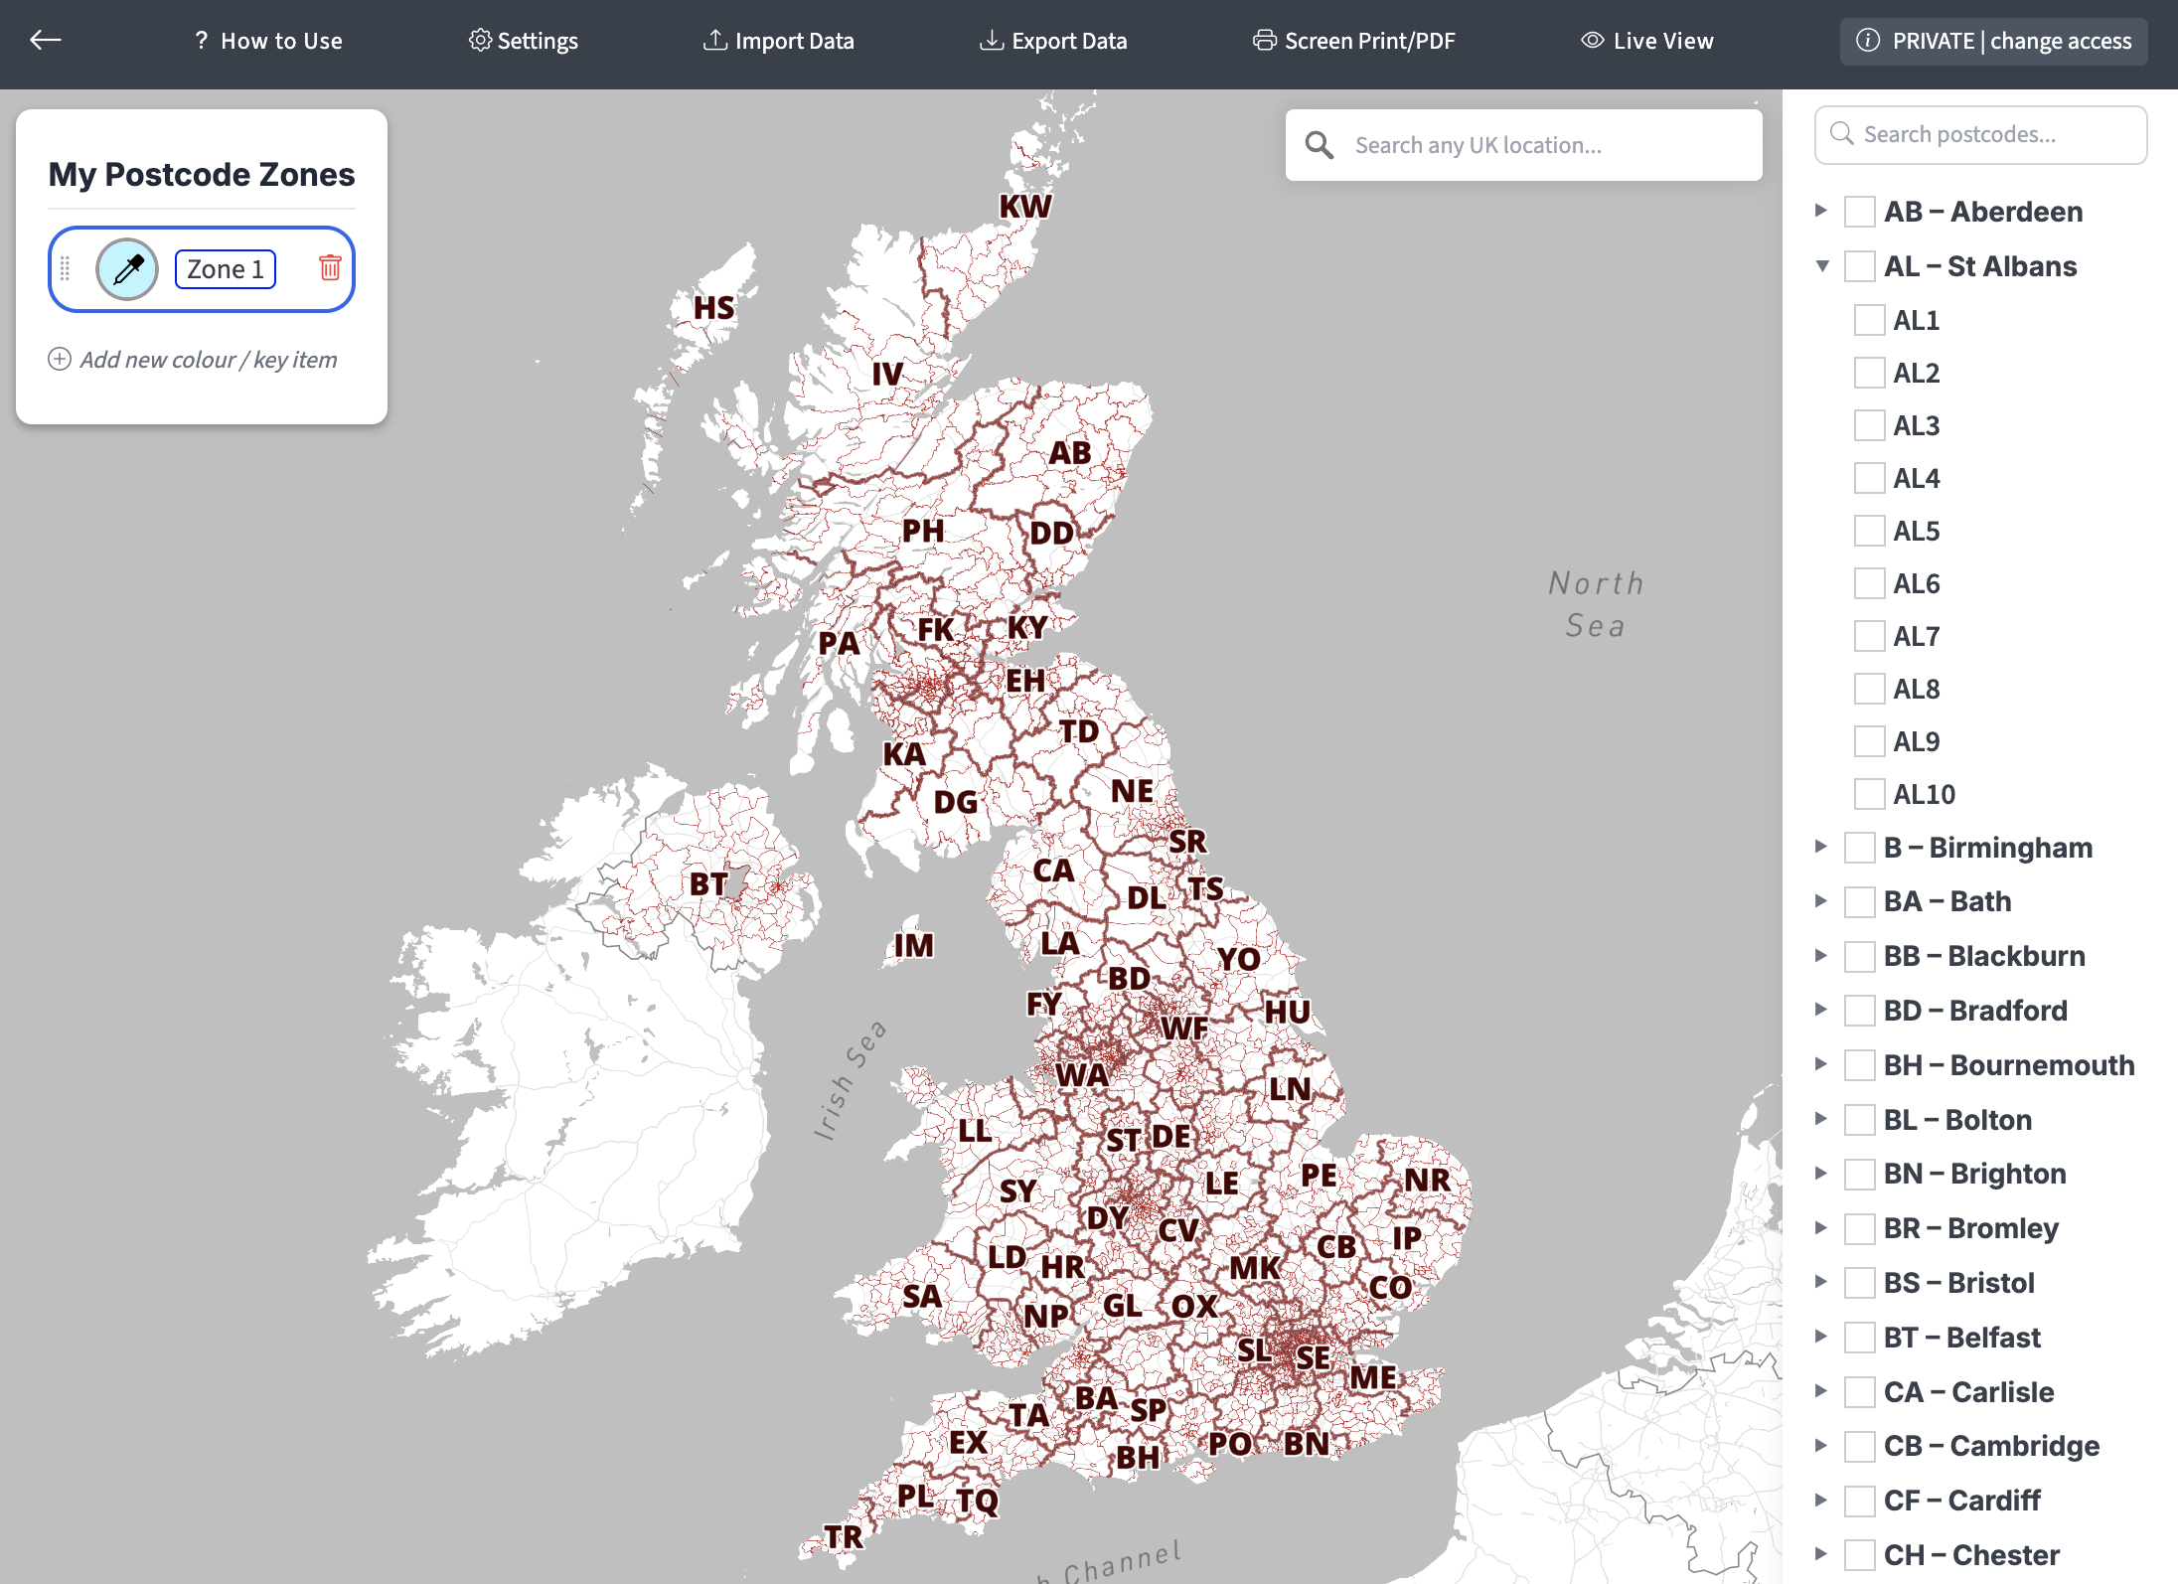Click the magnifier icon in UK location search
This screenshot has height=1584, width=2178.
(x=1320, y=146)
